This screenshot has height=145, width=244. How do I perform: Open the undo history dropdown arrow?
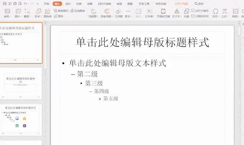click(x=28, y=4)
